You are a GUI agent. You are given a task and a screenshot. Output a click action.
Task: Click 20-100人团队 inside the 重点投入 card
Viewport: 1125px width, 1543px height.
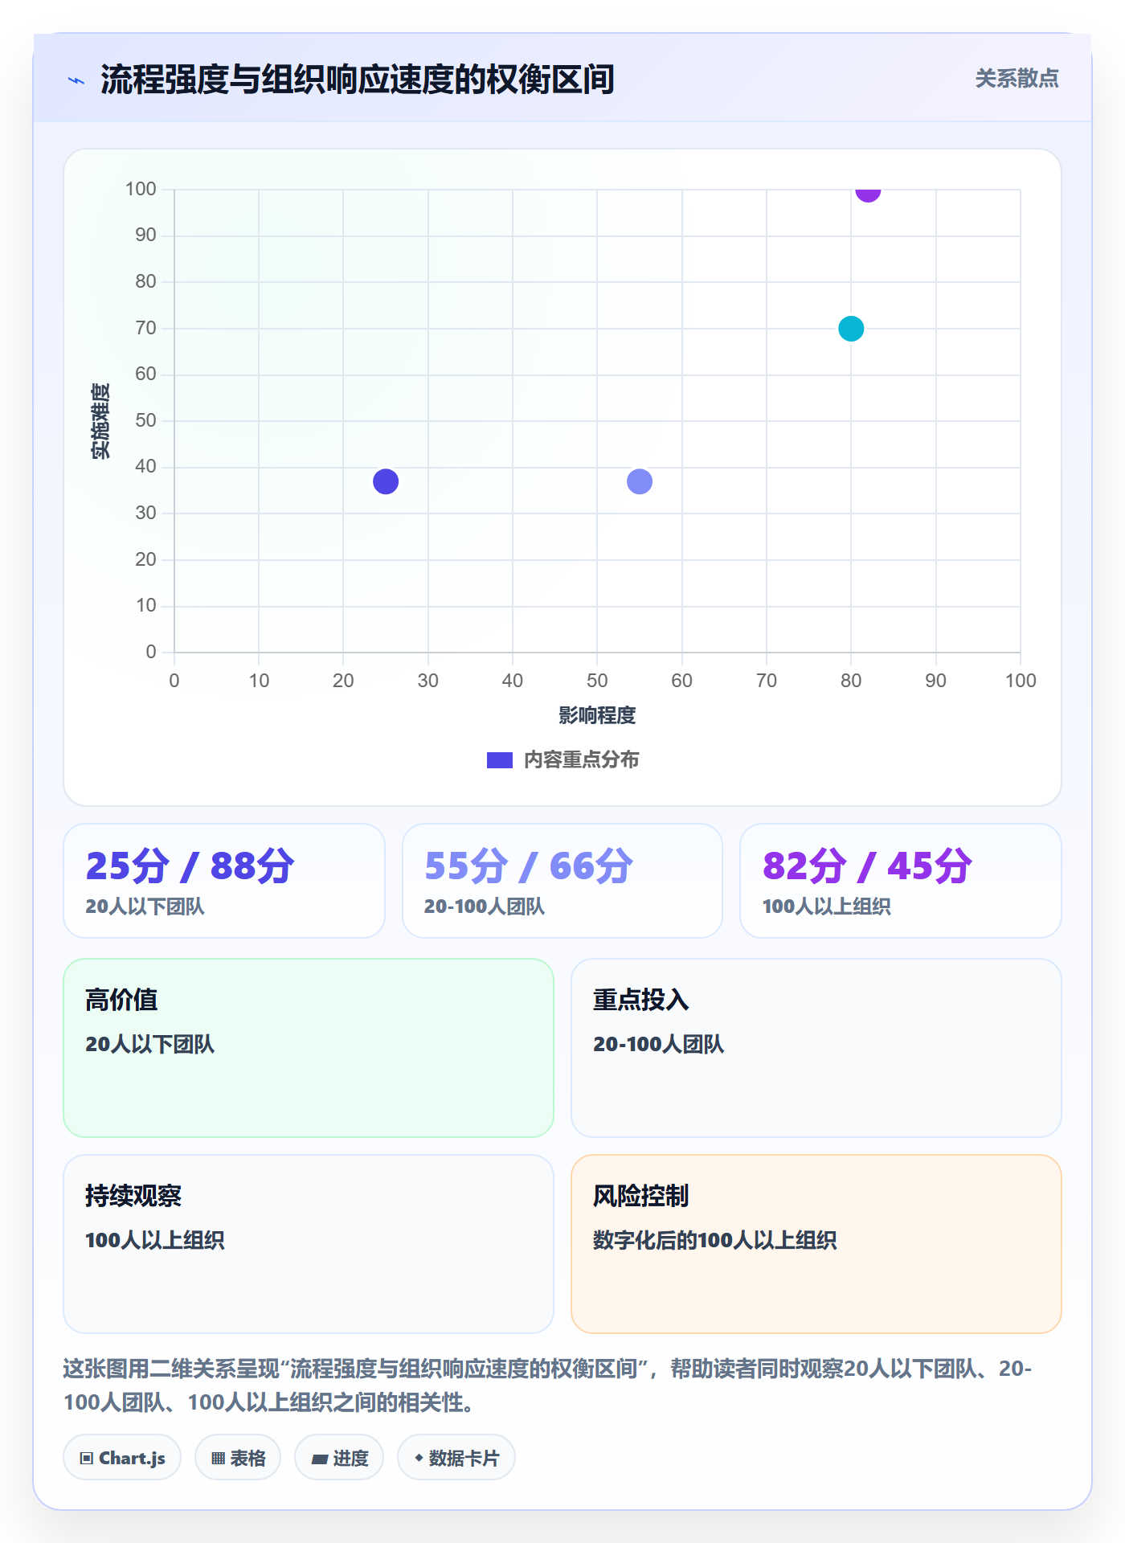coord(658,1044)
